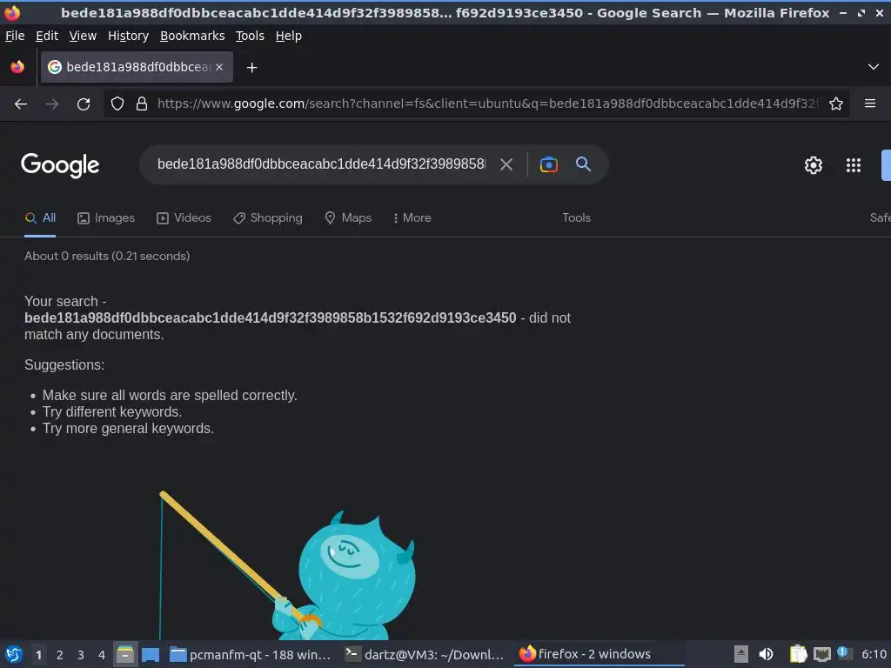Open Google apps grid
The image size is (891, 668).
tap(854, 165)
